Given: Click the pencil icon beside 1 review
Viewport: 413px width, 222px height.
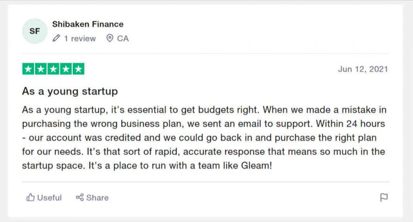Looking at the screenshot, I should [x=56, y=38].
